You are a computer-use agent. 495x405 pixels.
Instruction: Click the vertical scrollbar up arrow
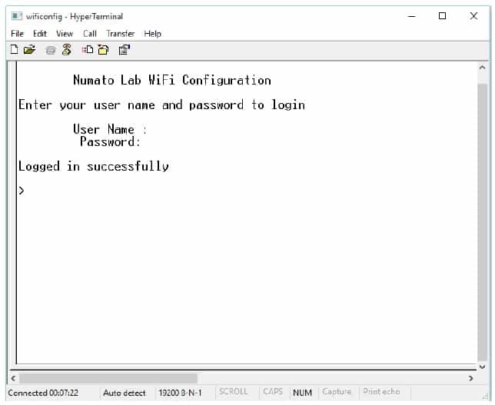click(482, 68)
